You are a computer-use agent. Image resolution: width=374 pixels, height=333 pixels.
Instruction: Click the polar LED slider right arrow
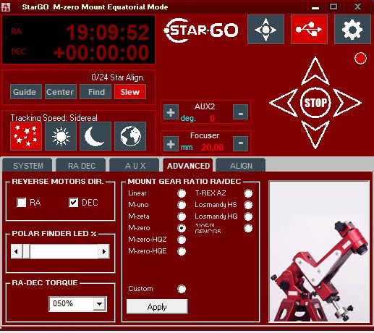[x=104, y=251]
